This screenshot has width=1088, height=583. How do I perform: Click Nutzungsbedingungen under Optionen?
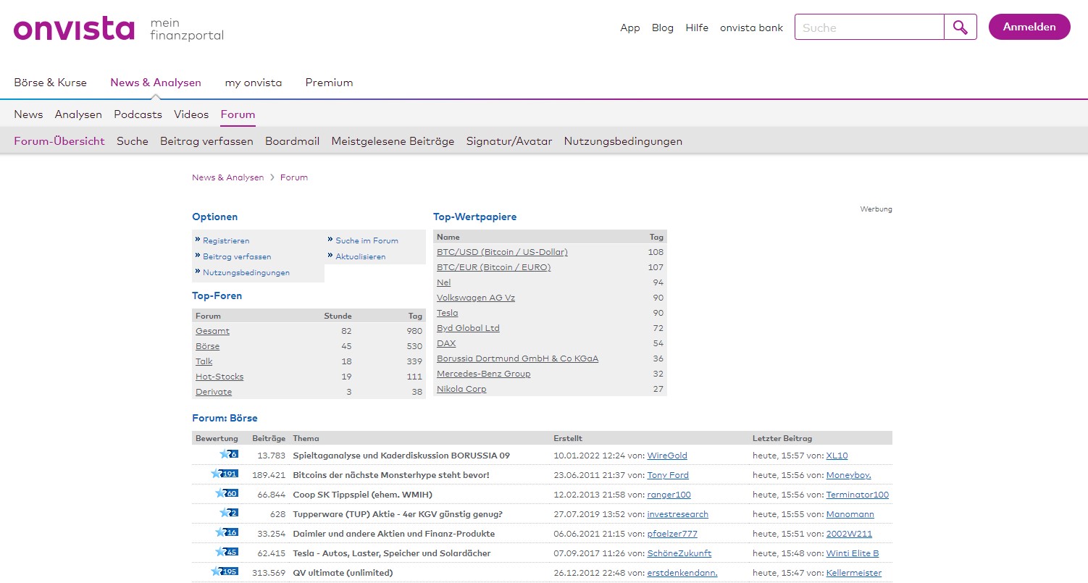click(246, 272)
